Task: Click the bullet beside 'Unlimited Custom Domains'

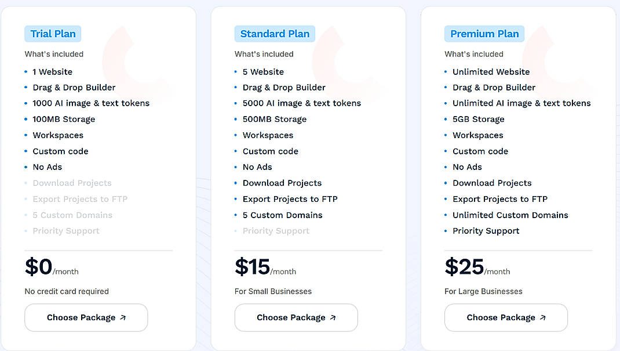Action: [x=446, y=215]
